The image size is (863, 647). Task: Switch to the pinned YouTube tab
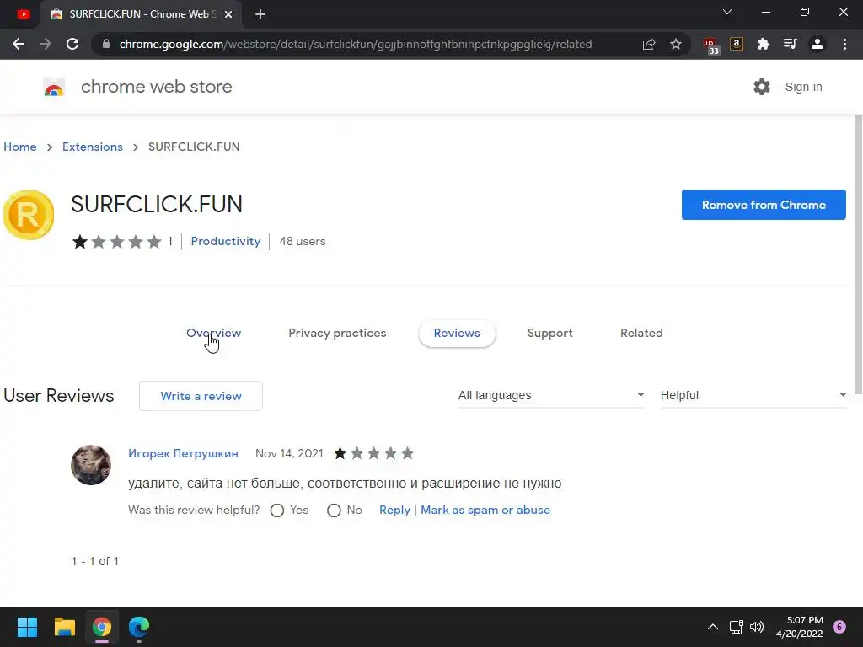pos(24,14)
